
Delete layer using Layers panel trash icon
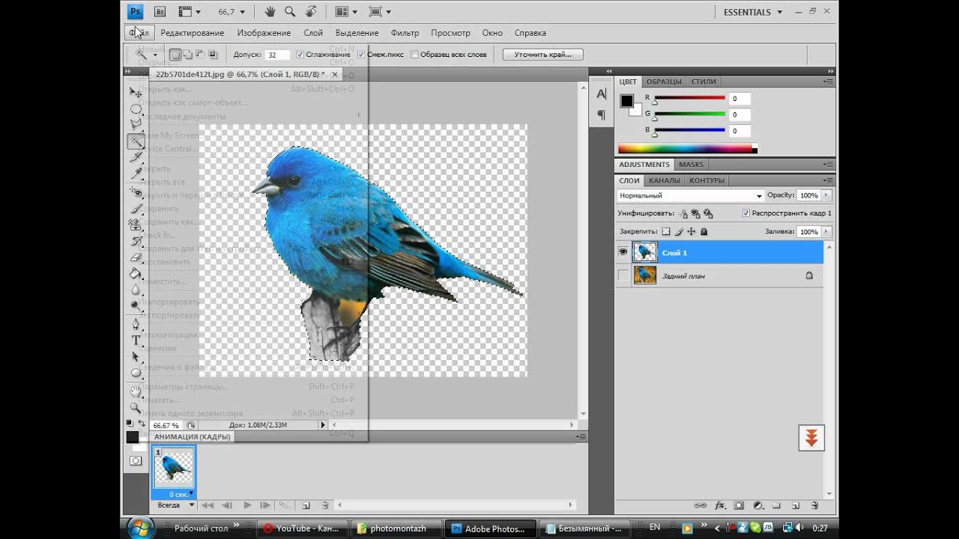[x=814, y=505]
